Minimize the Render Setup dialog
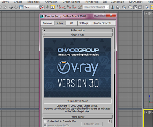 pos(97,16)
